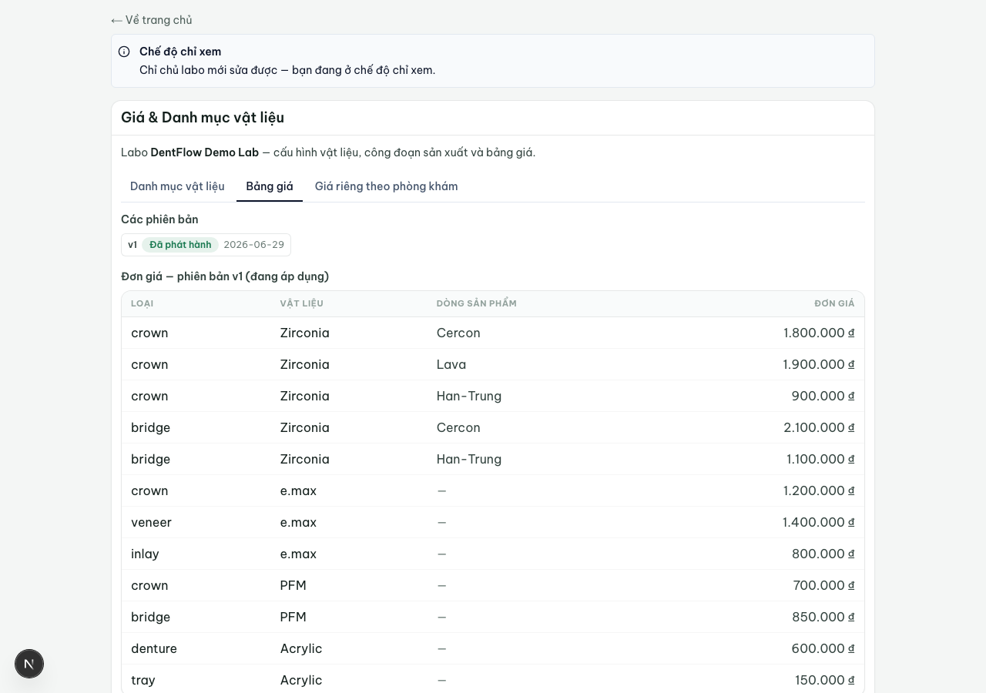The width and height of the screenshot is (986, 693).
Task: Go back via 'Về trang chủ' link
Action: tap(152, 20)
